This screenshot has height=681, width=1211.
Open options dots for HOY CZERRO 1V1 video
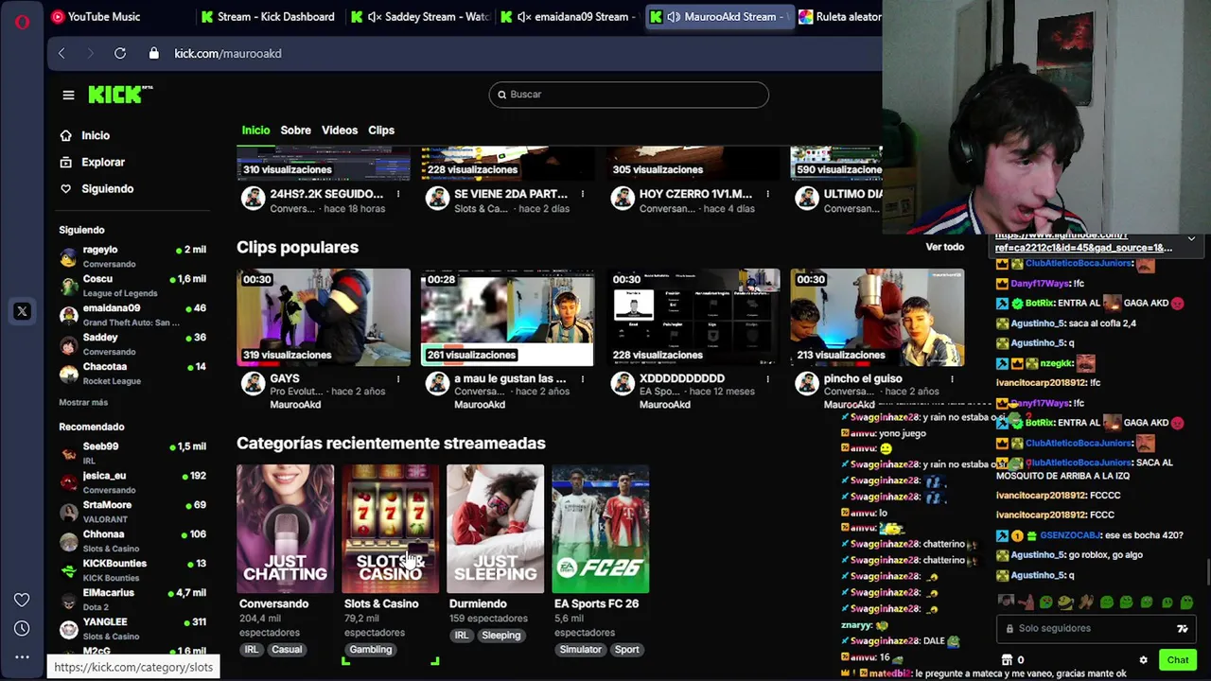767,194
